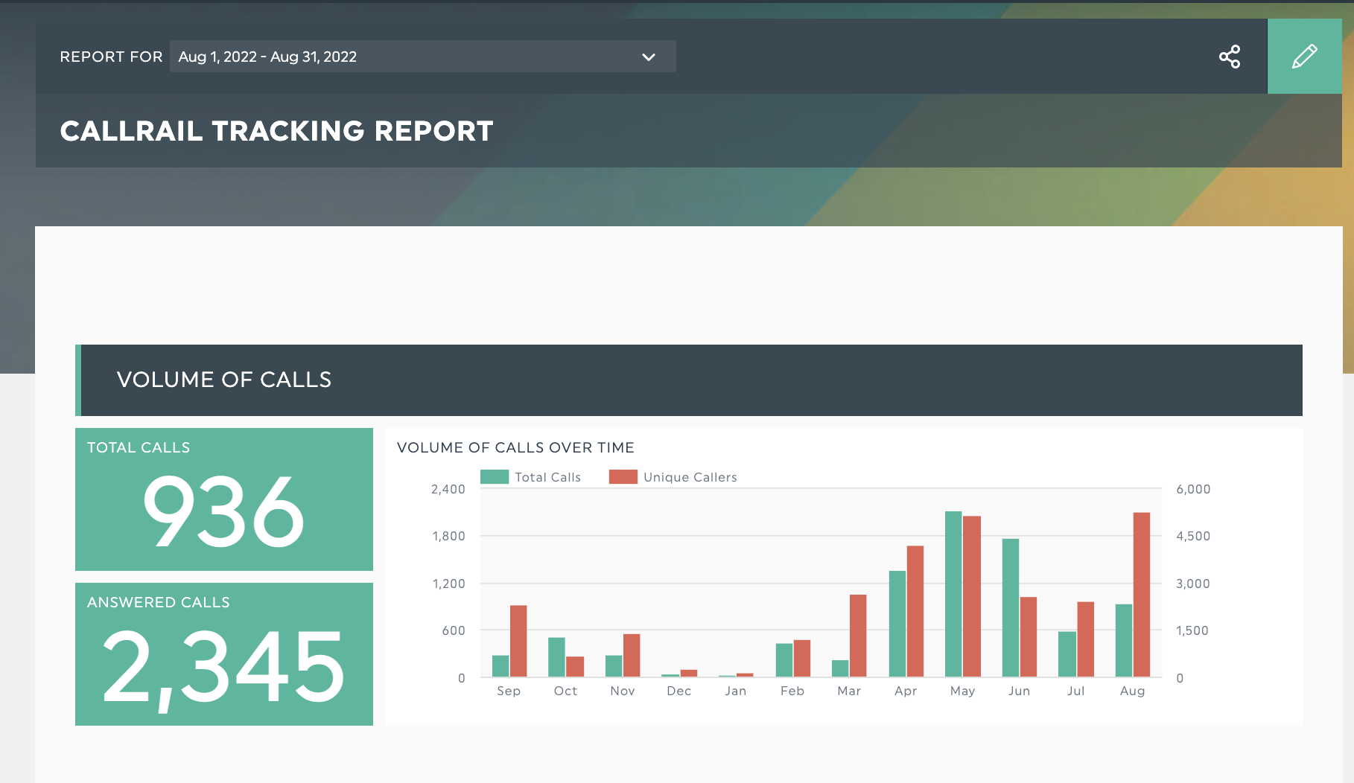Viewport: 1354px width, 783px height.
Task: Click the Mar Unique Callers red bar
Action: click(x=858, y=636)
